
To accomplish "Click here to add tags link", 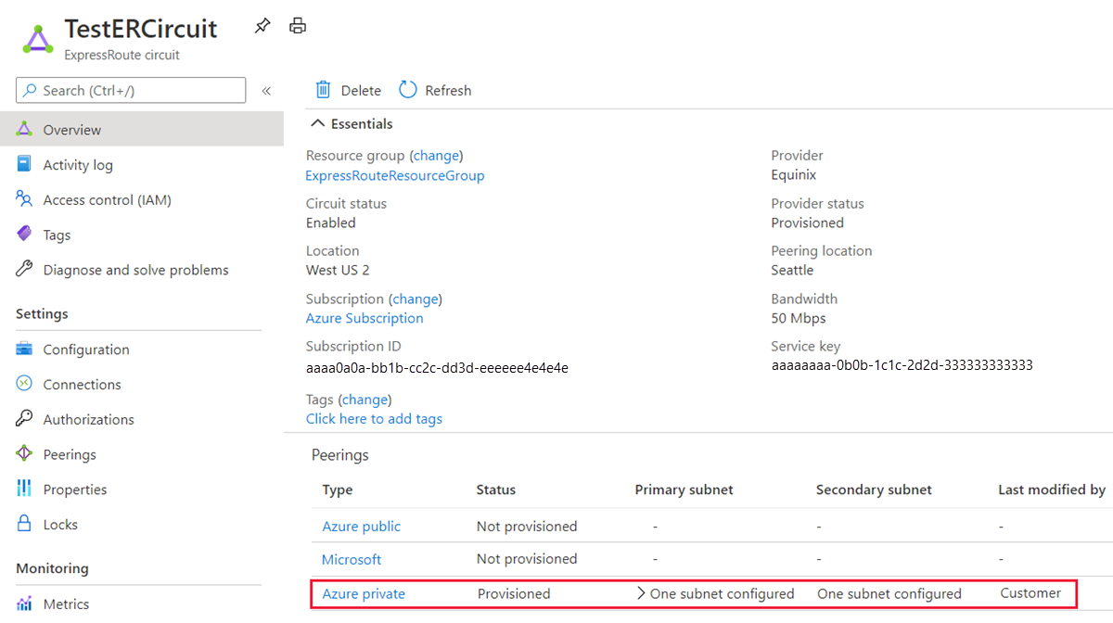I will click(374, 419).
